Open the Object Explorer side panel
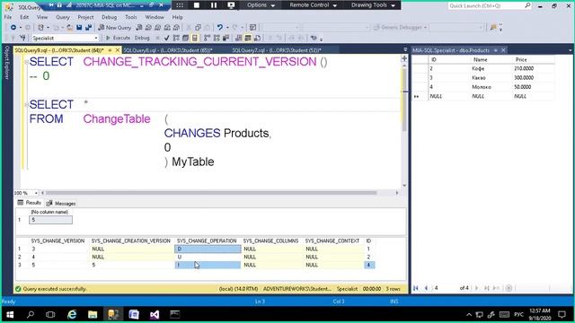Viewport: 575px width, 323px height. point(6,62)
